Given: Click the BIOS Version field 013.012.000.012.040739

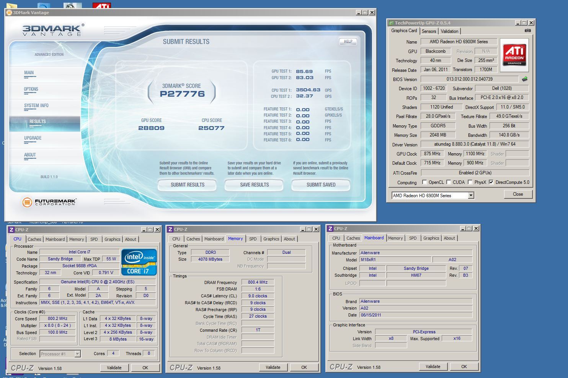Looking at the screenshot, I should pyautogui.click(x=469, y=79).
